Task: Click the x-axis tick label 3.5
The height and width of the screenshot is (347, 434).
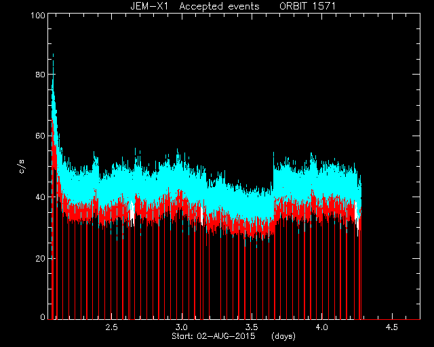Action: pos(252,327)
